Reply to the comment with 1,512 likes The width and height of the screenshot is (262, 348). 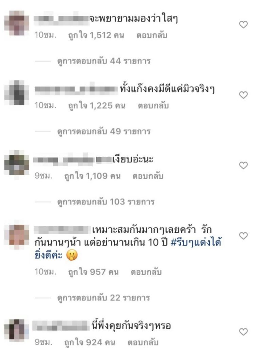pyautogui.click(x=152, y=35)
